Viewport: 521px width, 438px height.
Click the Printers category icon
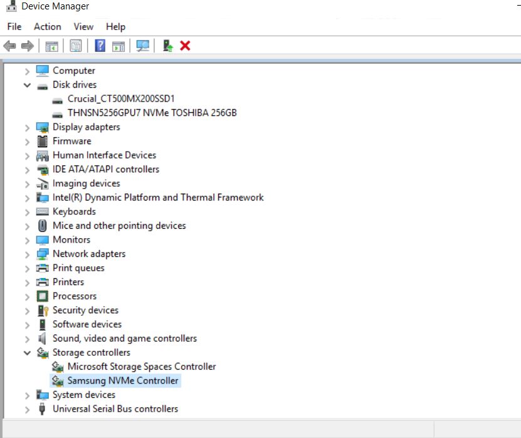(x=42, y=282)
